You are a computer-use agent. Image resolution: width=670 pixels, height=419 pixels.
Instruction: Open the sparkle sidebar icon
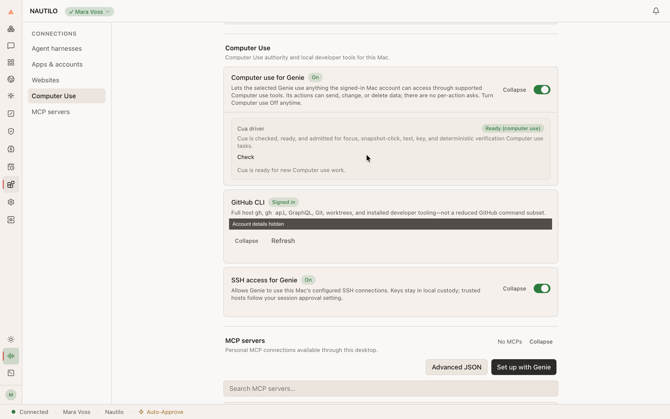click(11, 96)
